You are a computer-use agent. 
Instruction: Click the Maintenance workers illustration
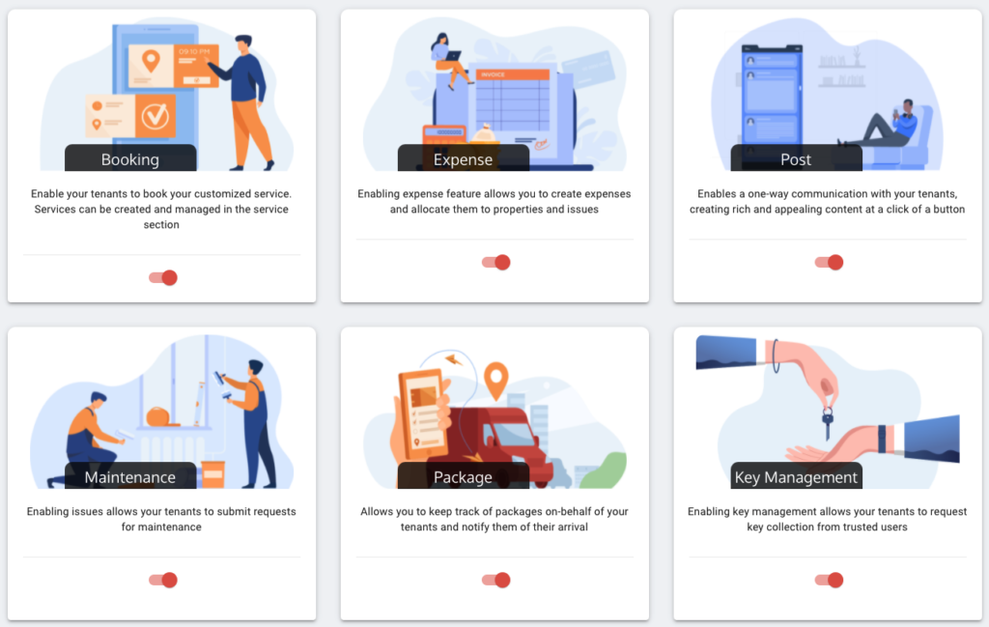(x=161, y=412)
